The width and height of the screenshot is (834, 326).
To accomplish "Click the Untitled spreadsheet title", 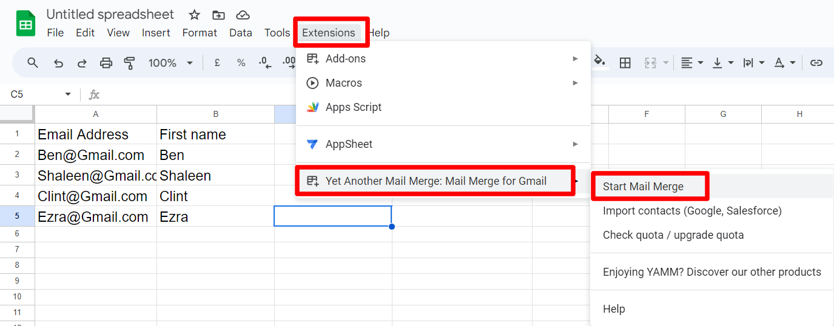I will point(110,15).
